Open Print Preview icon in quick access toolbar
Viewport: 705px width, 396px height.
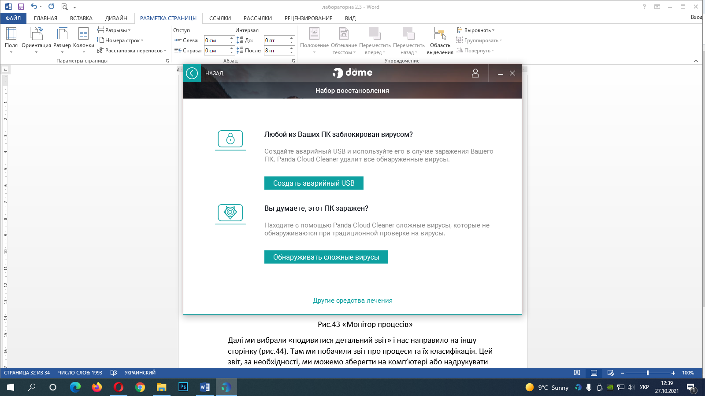point(65,7)
